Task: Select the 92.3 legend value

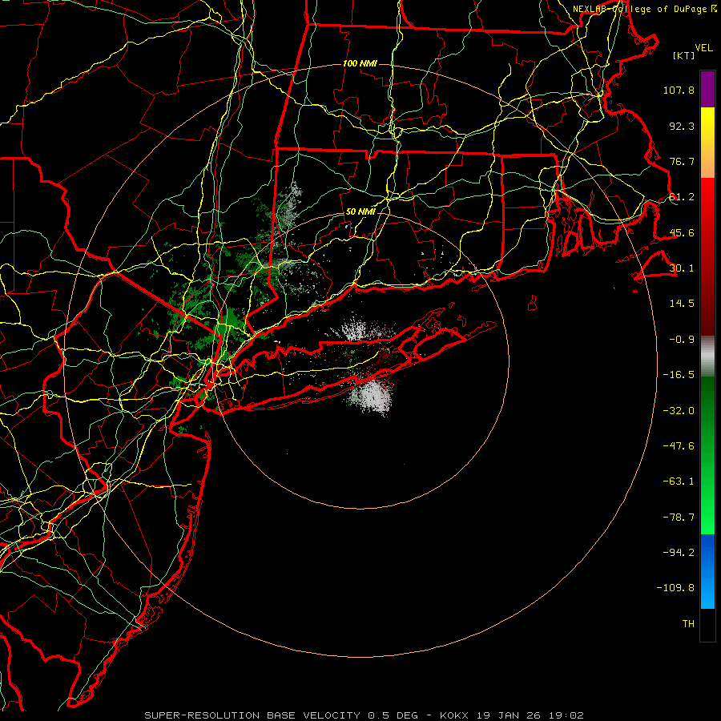Action: pos(682,126)
